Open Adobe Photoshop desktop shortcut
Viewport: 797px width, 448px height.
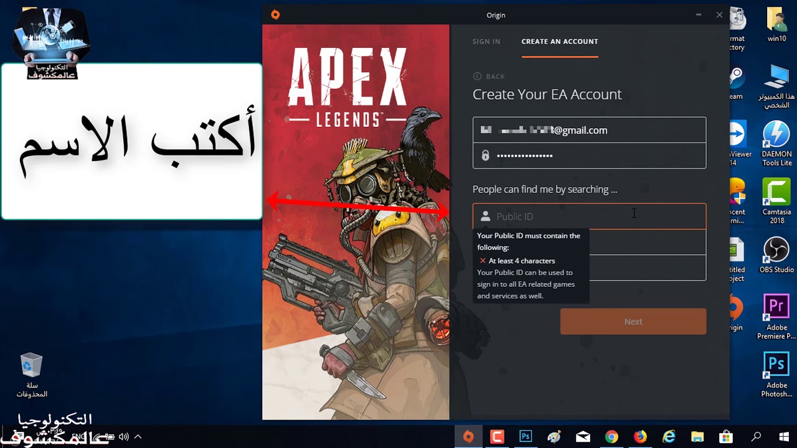[x=776, y=375]
